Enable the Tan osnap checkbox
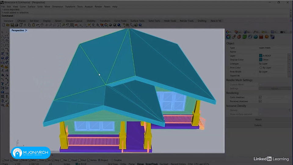 click(62, 160)
